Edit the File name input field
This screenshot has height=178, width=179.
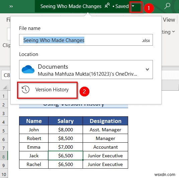[86, 40]
